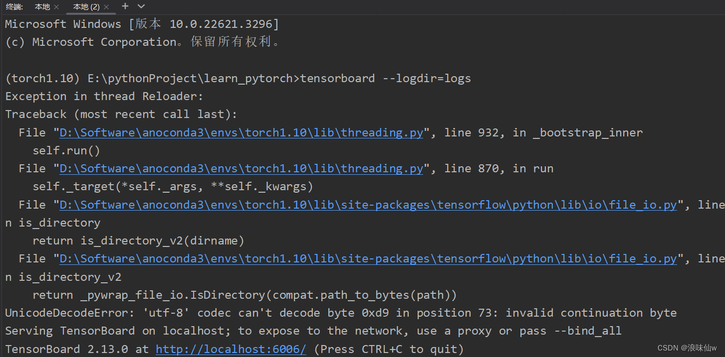Open a new terminal with the plus icon

pos(125,6)
